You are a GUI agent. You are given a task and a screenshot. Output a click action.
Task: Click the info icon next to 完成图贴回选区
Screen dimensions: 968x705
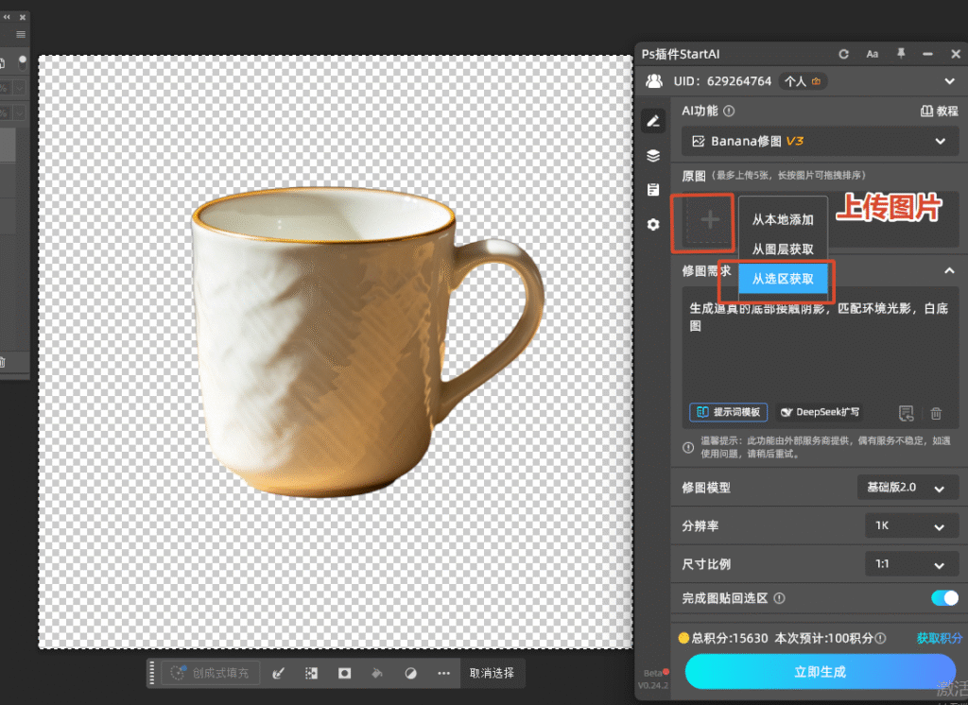click(x=779, y=598)
